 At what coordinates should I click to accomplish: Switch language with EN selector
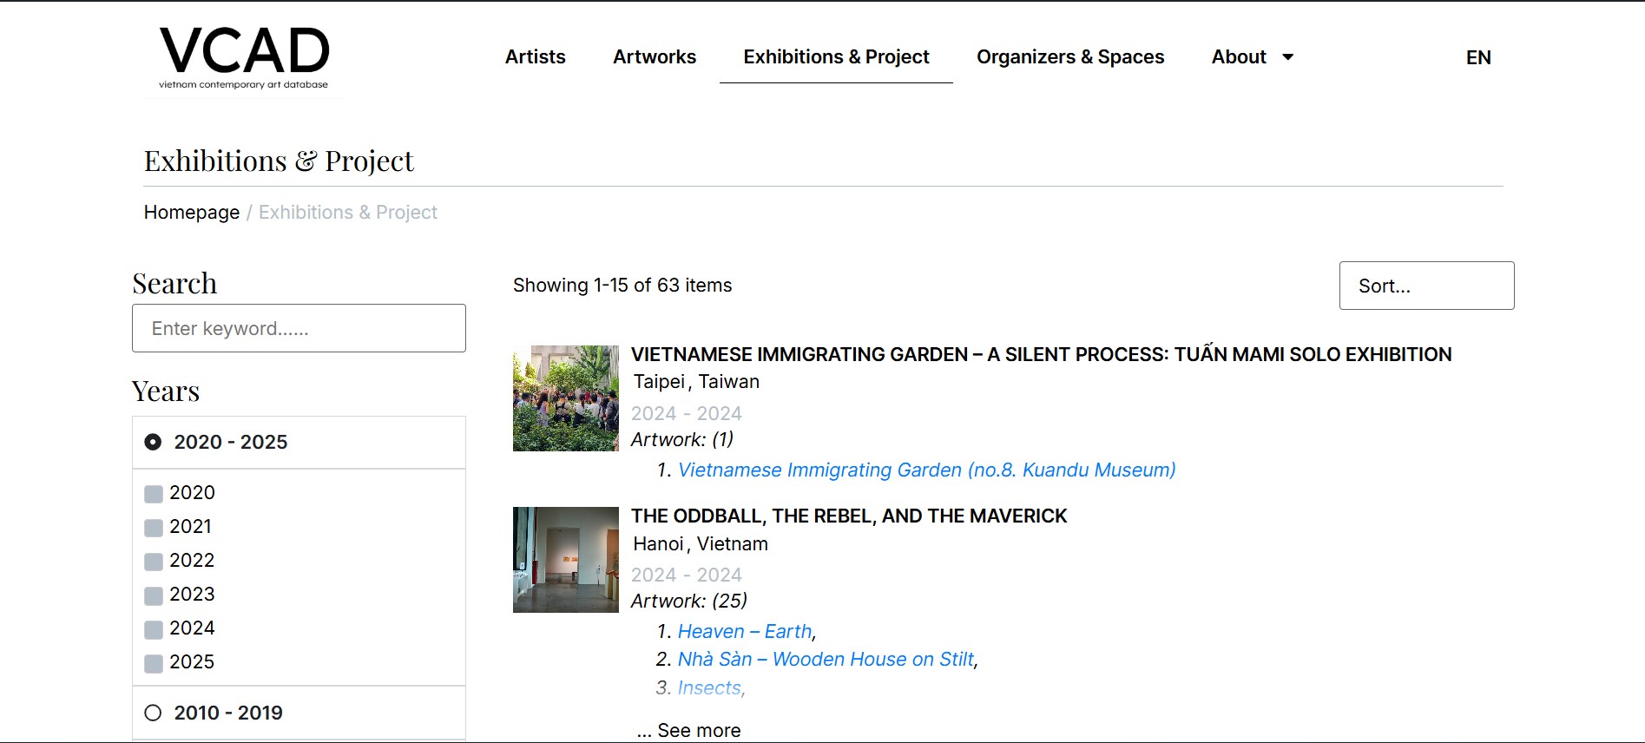tap(1477, 57)
